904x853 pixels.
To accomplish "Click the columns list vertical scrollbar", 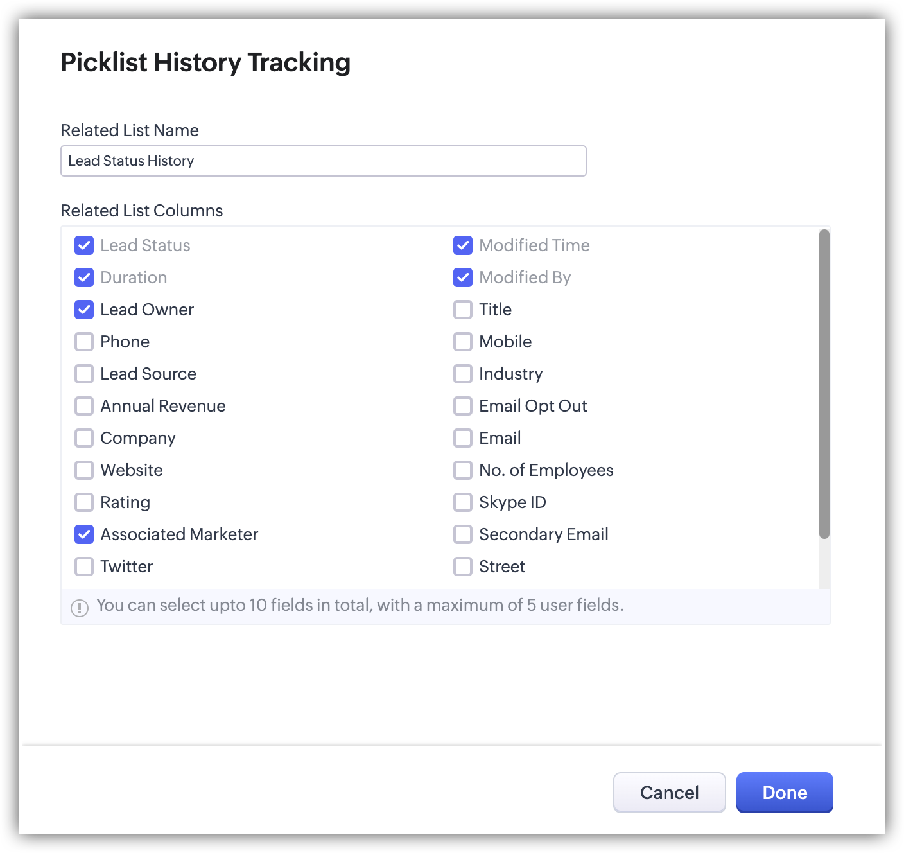I will (824, 384).
